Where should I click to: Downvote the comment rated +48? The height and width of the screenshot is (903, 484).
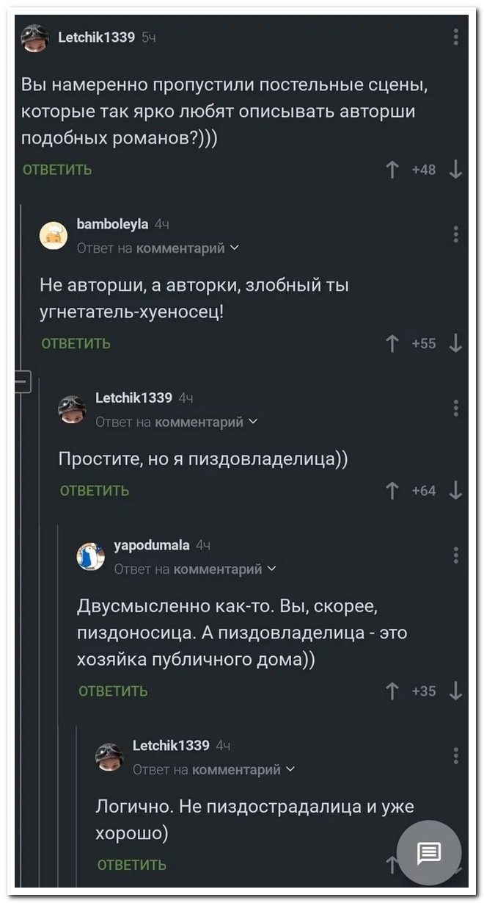(x=455, y=170)
